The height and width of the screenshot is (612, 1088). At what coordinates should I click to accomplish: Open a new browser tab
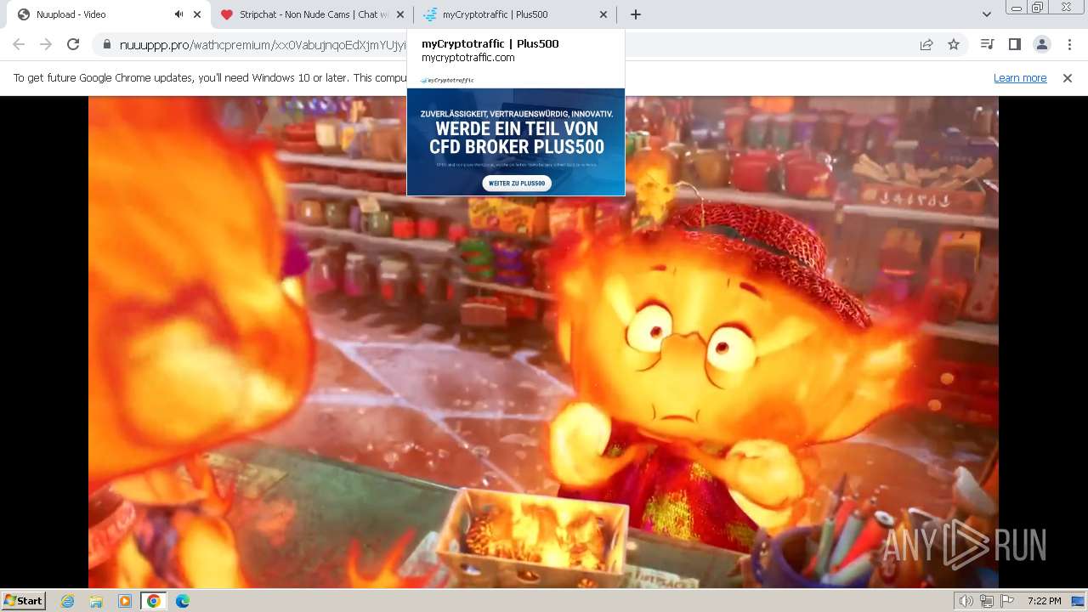tap(635, 14)
